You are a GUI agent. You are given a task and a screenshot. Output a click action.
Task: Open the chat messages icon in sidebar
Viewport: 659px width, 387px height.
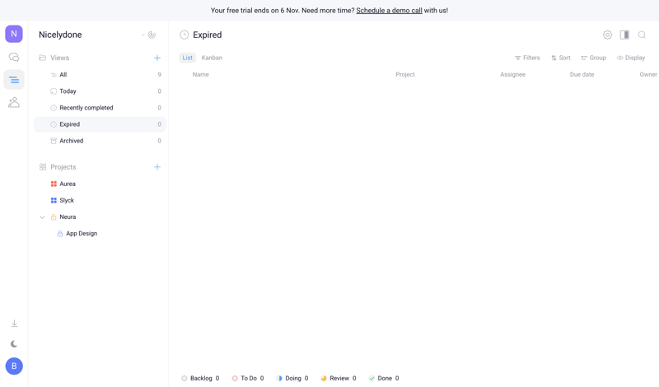pyautogui.click(x=14, y=58)
